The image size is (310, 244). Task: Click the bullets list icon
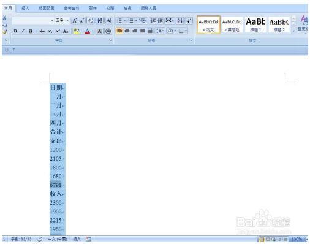119,21
